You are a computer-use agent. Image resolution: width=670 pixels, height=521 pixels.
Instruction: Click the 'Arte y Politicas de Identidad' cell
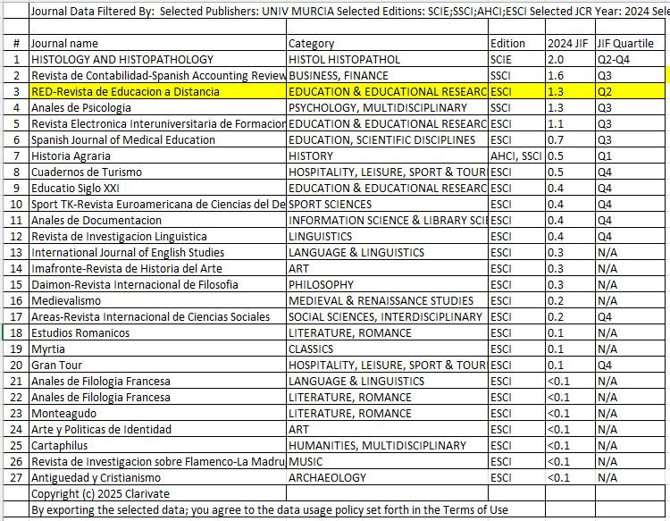[157, 430]
